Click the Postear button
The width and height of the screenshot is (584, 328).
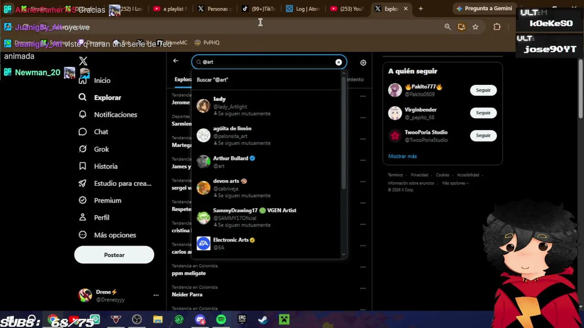coord(114,255)
